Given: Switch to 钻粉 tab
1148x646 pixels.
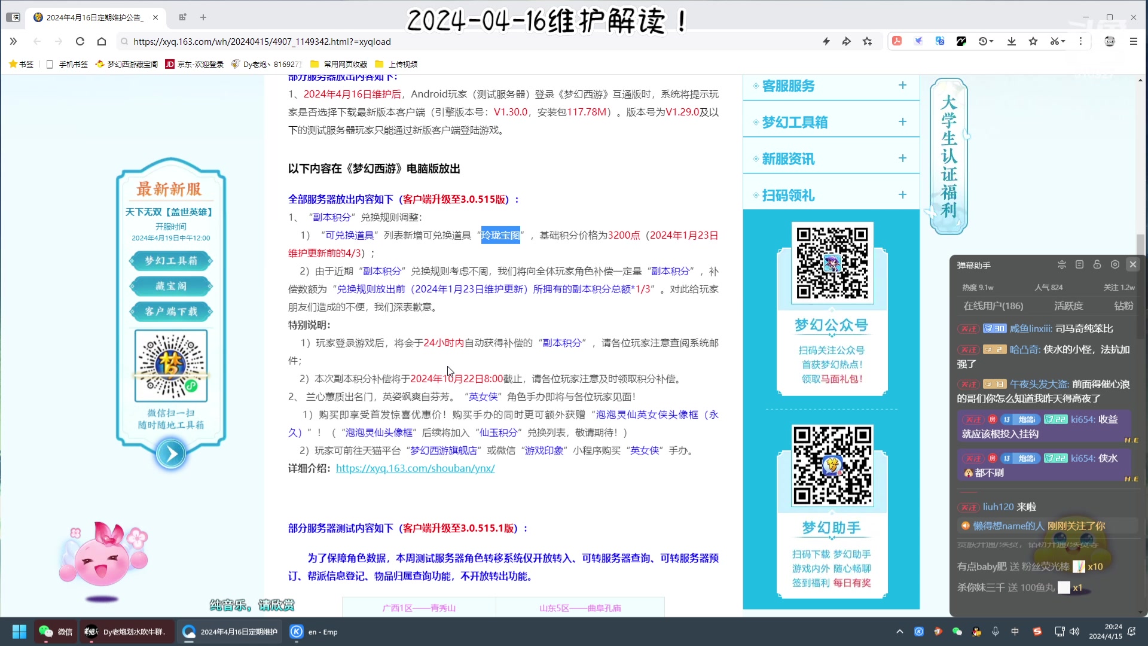Looking at the screenshot, I should pos(1123,306).
